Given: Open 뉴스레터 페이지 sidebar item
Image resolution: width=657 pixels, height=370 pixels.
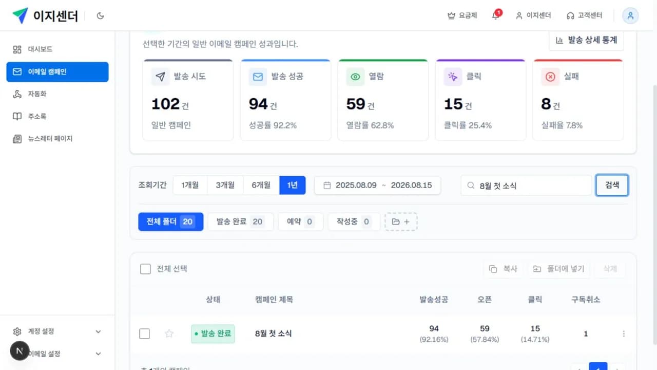Looking at the screenshot, I should click(57, 139).
